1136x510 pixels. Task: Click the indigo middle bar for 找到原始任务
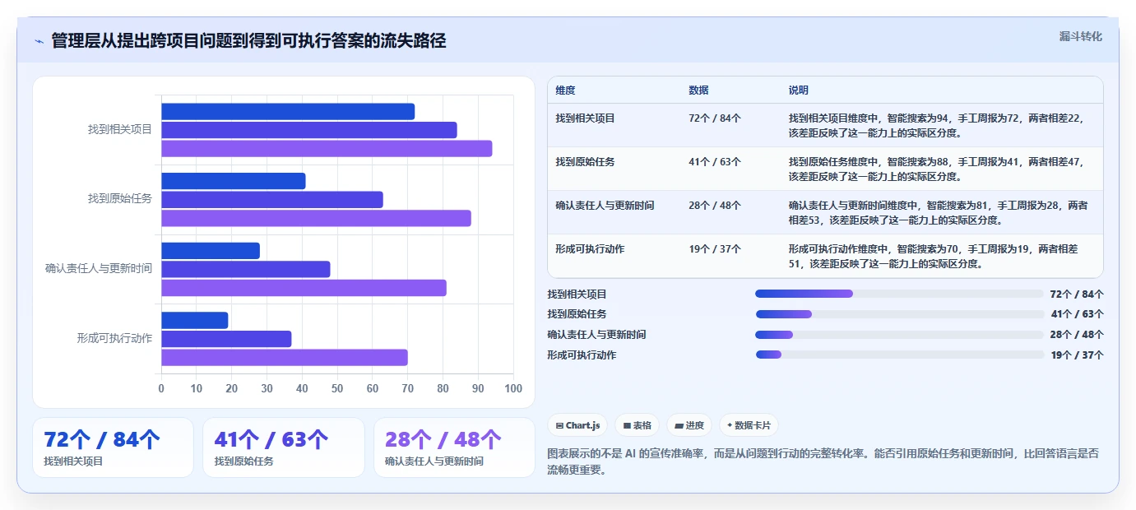(x=272, y=199)
